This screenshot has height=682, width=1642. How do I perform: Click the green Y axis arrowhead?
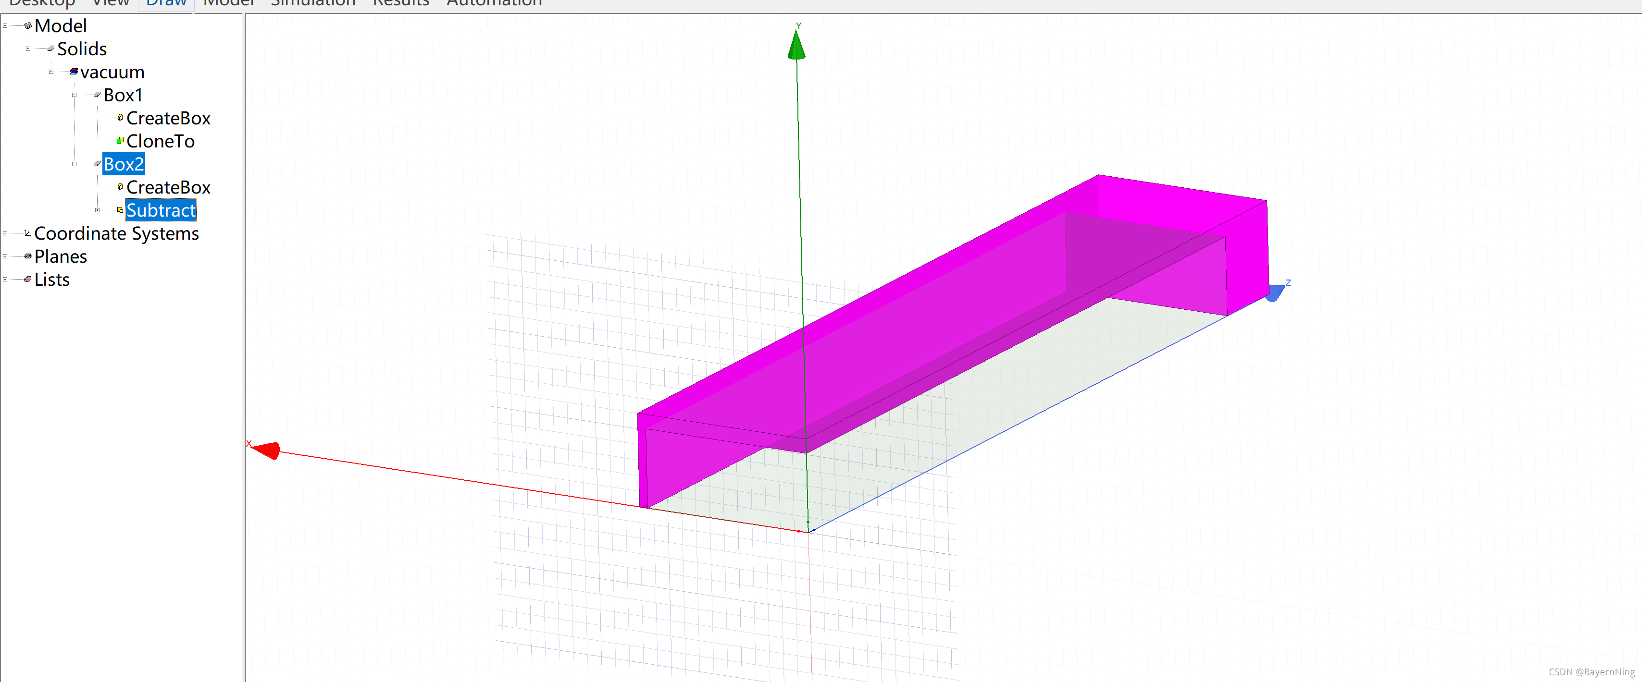coord(796,45)
